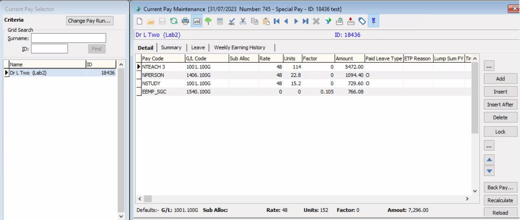520x220 pixels.
Task: Jump to first record arrow icon
Action: click(x=277, y=21)
